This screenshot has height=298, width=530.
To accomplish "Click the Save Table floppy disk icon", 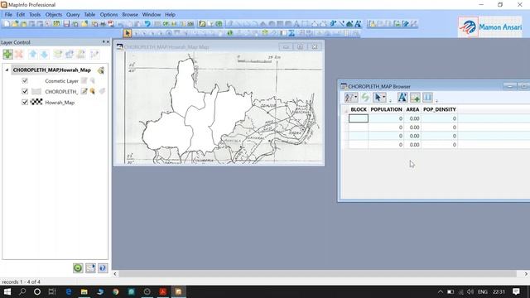I will point(66,24).
